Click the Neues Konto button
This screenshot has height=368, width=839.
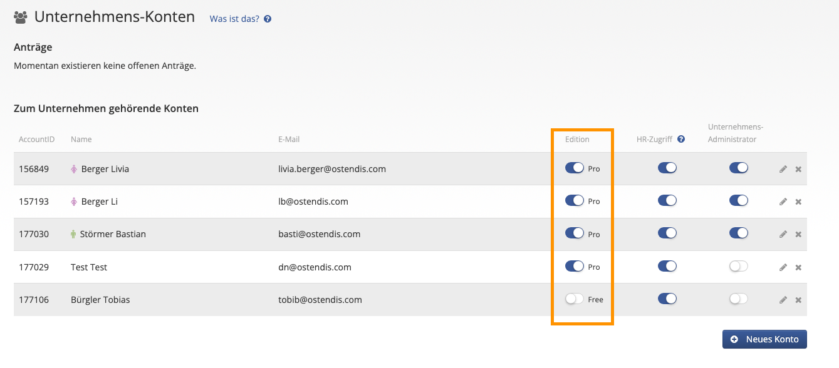764,339
